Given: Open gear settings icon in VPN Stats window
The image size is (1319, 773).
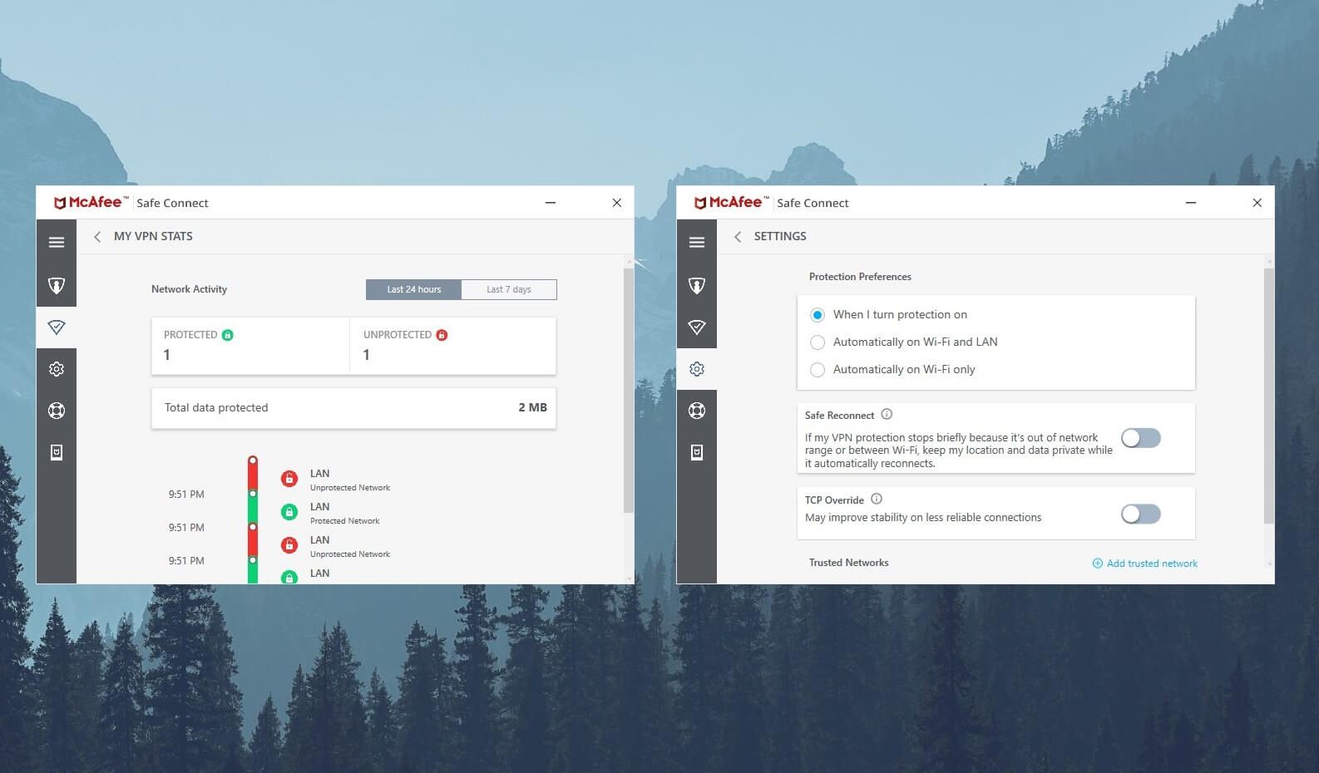Looking at the screenshot, I should click(x=57, y=369).
